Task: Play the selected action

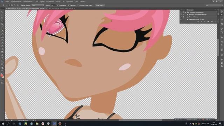Action: point(205,22)
